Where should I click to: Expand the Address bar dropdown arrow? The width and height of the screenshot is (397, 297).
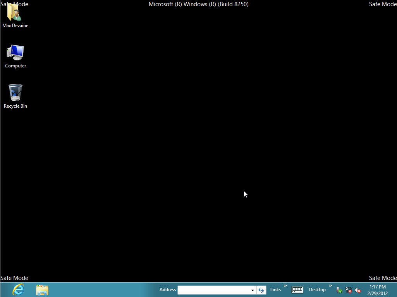click(x=253, y=290)
